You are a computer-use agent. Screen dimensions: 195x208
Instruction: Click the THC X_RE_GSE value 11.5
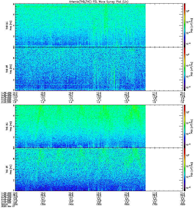click(155, 193)
